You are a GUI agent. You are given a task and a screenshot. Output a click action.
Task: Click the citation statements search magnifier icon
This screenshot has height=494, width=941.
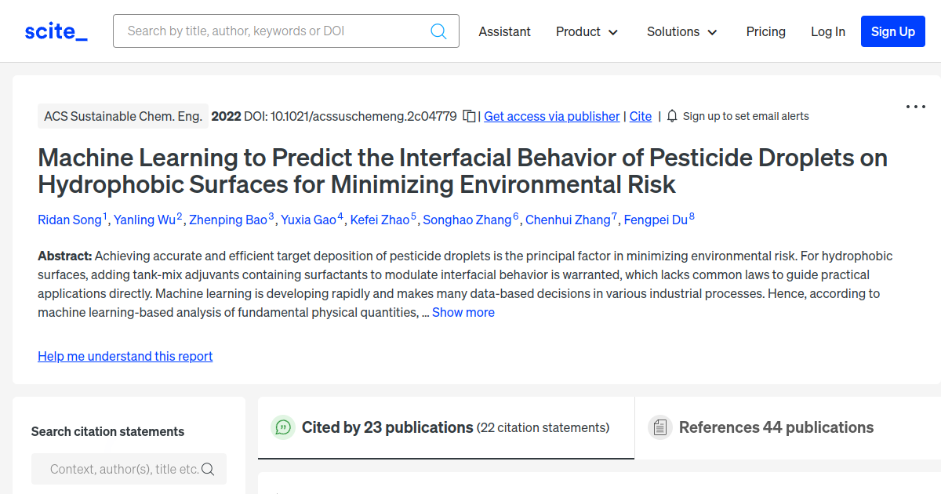208,469
